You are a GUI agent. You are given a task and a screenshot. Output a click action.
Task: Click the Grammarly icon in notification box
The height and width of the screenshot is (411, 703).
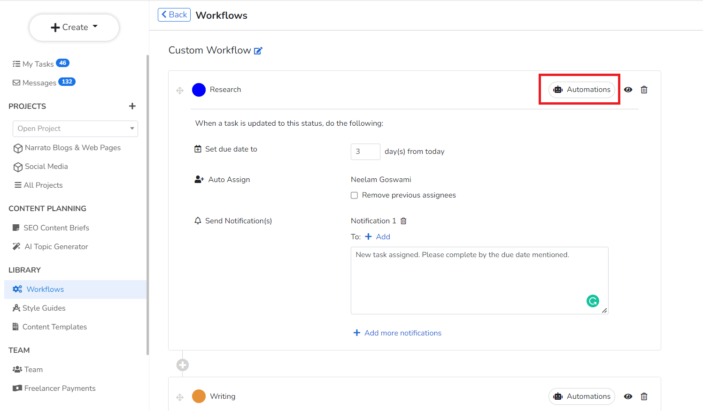tap(593, 301)
